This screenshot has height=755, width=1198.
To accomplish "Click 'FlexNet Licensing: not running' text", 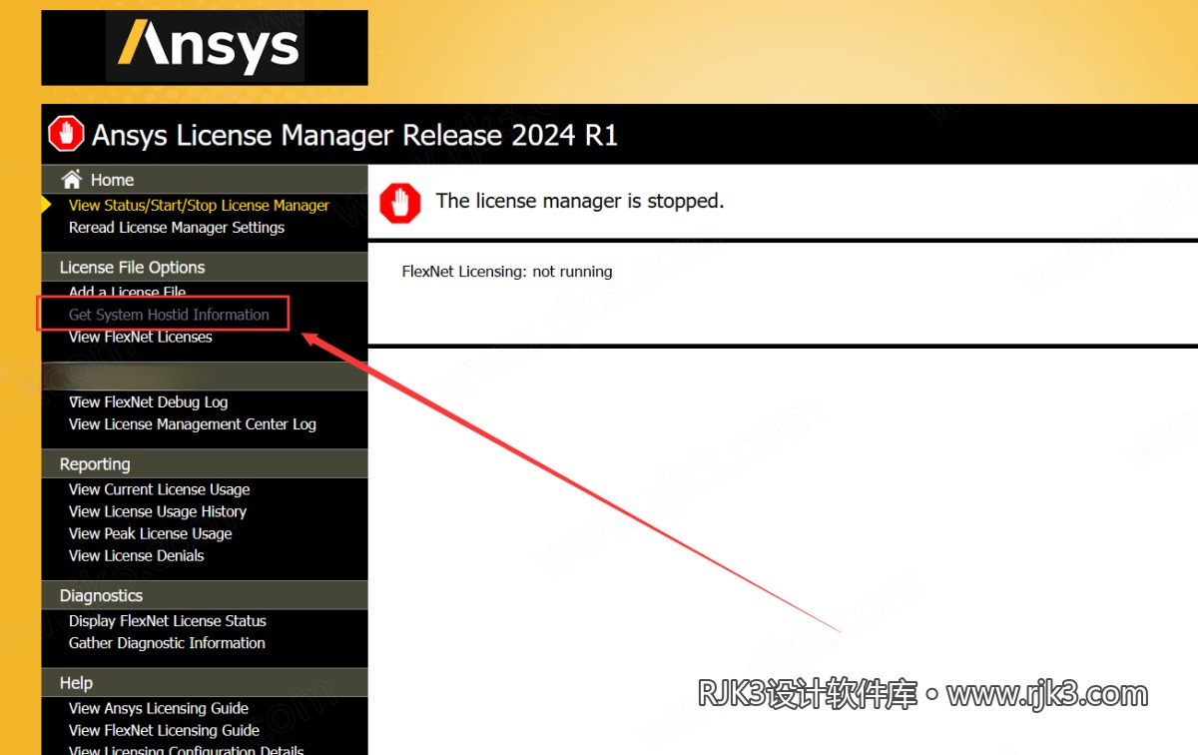I will (x=507, y=272).
